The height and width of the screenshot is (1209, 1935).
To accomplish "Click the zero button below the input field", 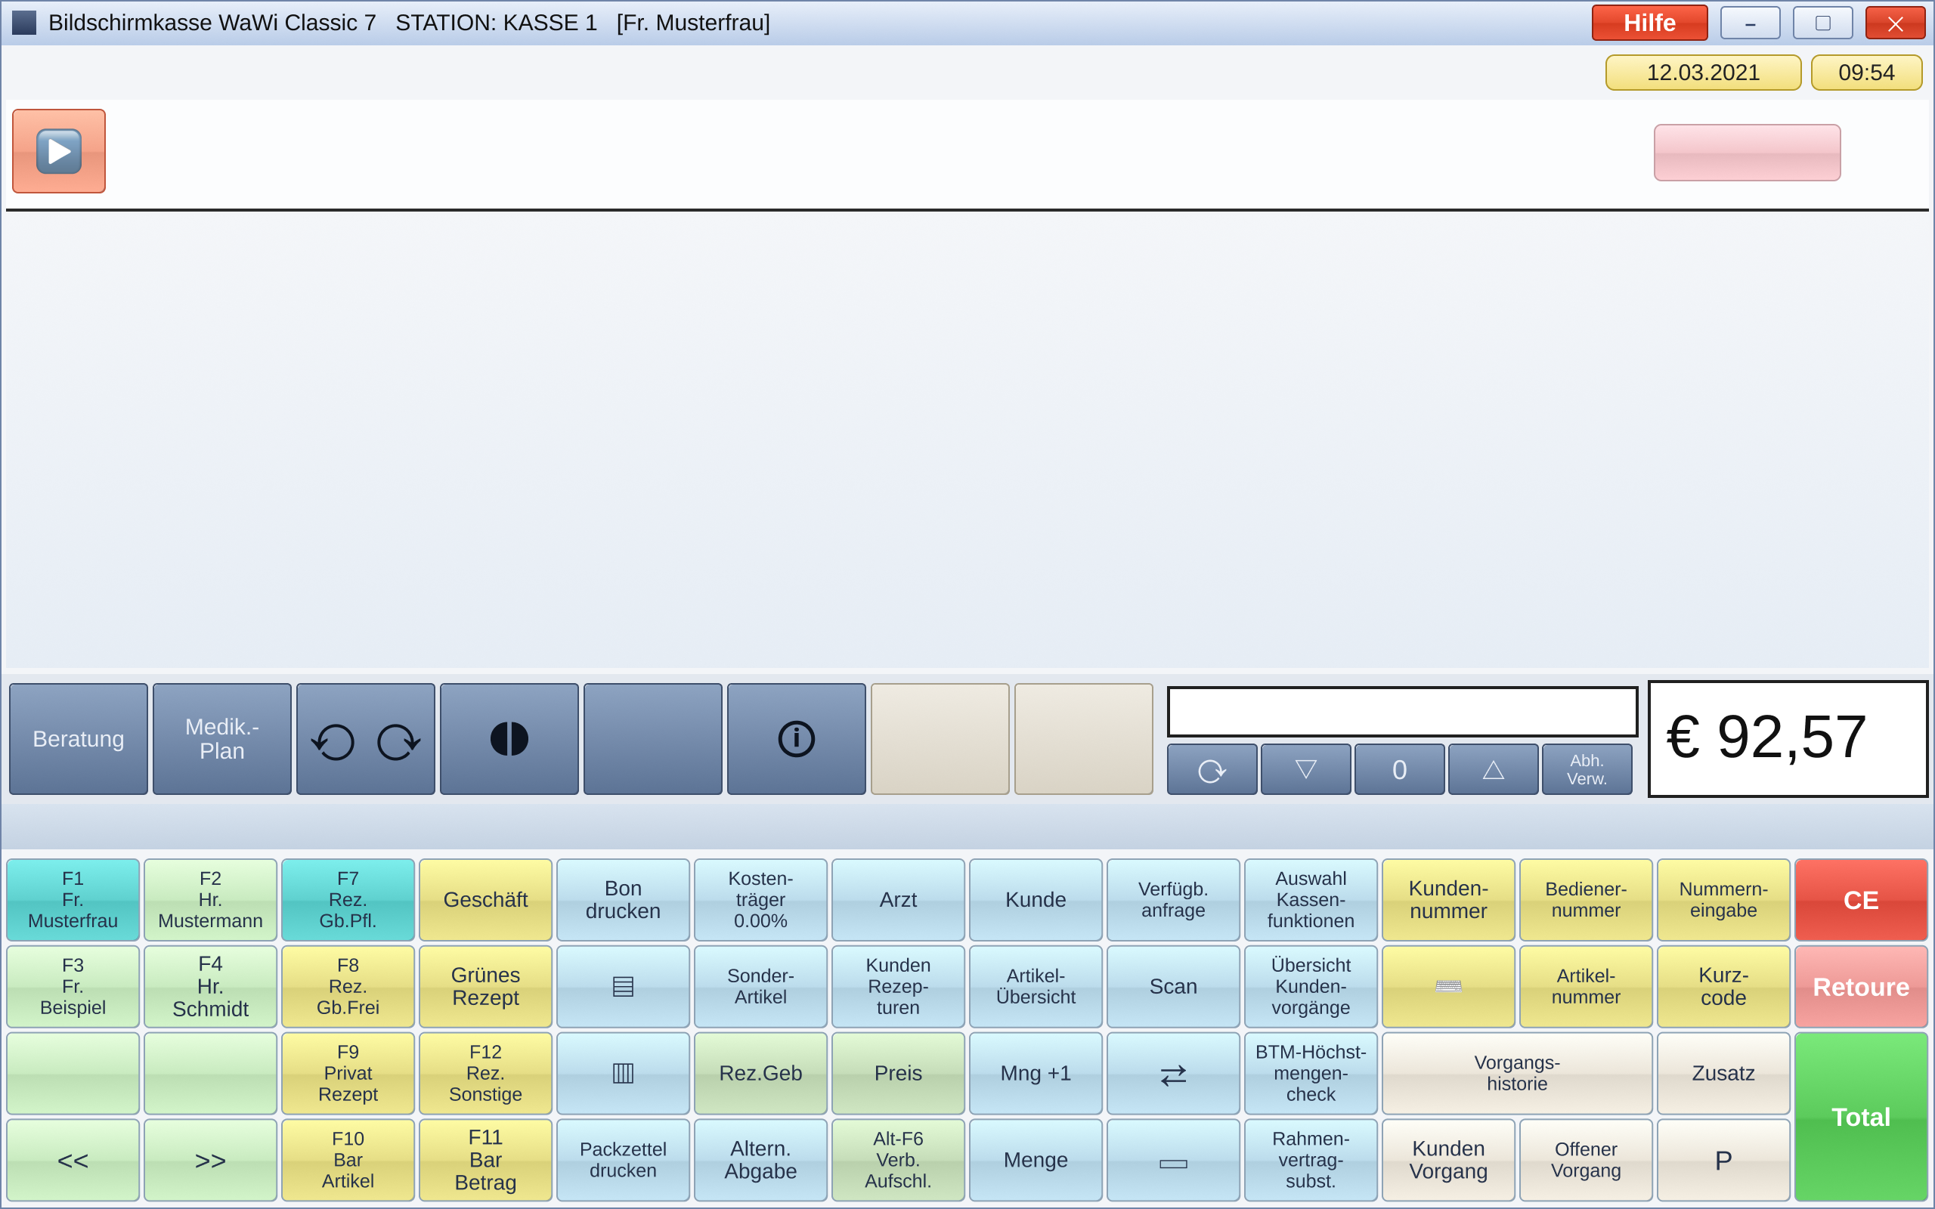I will [1399, 769].
